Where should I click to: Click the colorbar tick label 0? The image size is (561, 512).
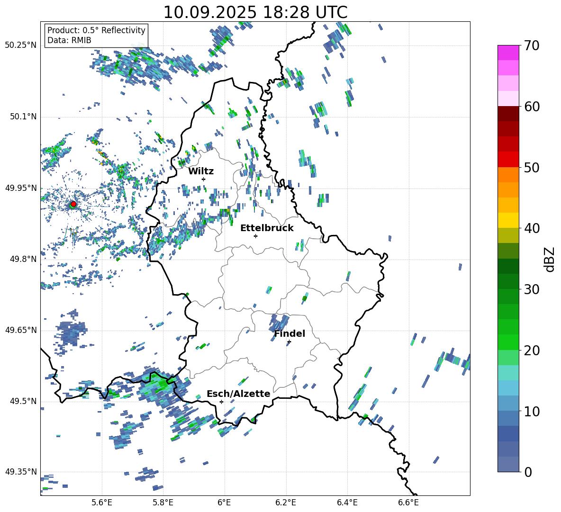[x=528, y=472]
